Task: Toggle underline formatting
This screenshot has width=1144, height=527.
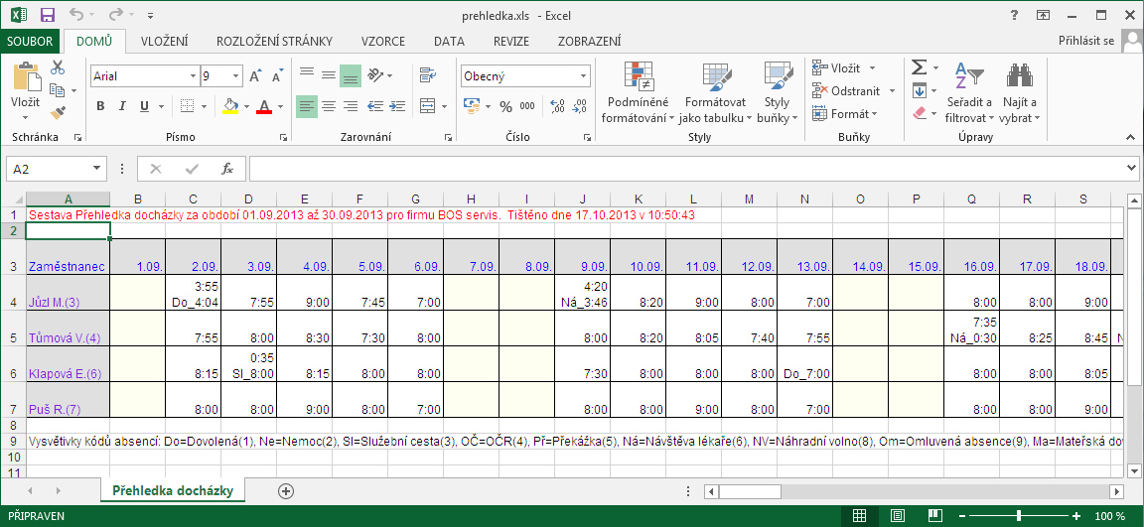Action: click(144, 106)
